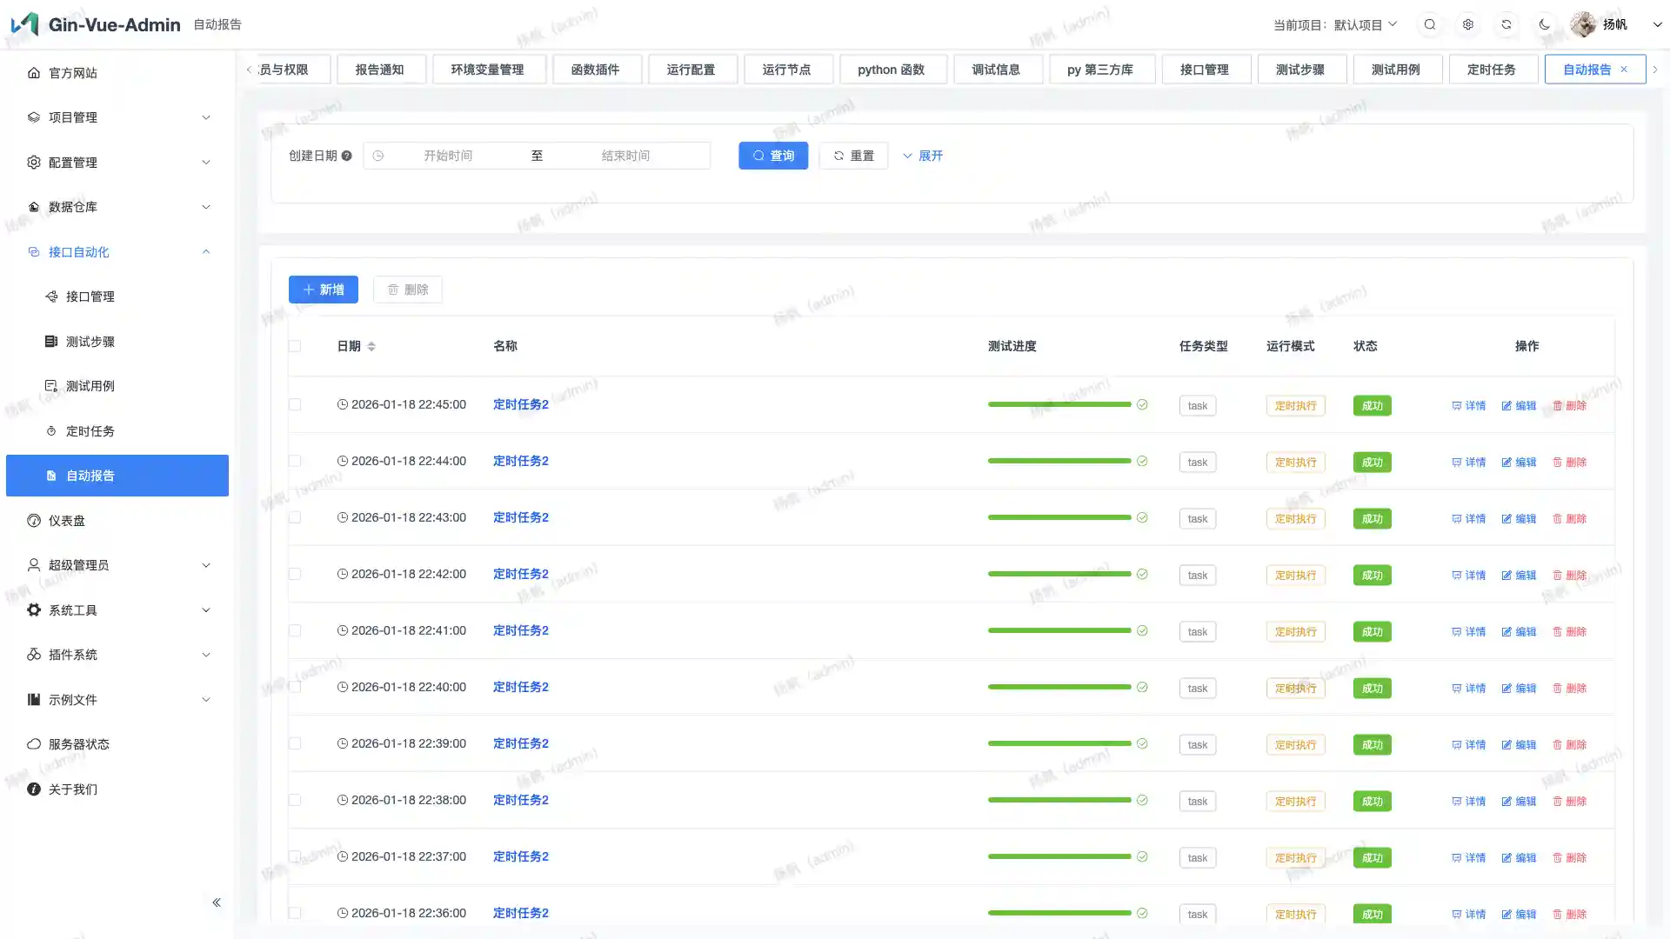Click the 新增 button
Viewport: 1670px width, 939px height.
pyautogui.click(x=323, y=290)
